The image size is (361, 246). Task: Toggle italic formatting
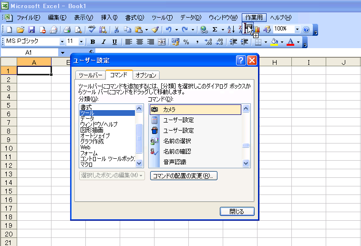click(103, 42)
